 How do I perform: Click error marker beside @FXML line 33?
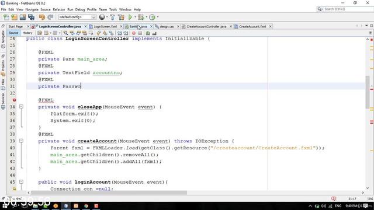(x=14, y=100)
